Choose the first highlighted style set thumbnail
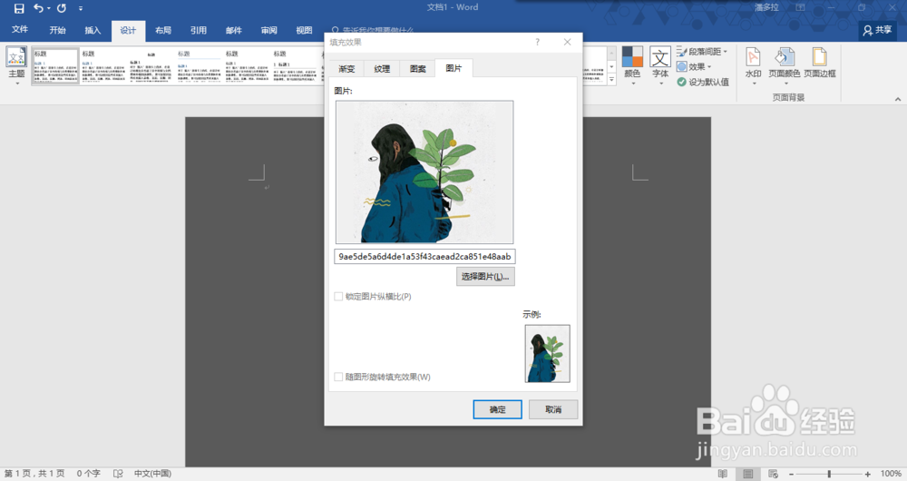The height and width of the screenshot is (481, 907). point(55,65)
